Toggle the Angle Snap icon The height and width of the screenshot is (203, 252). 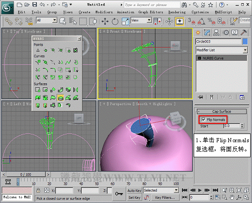pyautogui.click(x=201, y=21)
